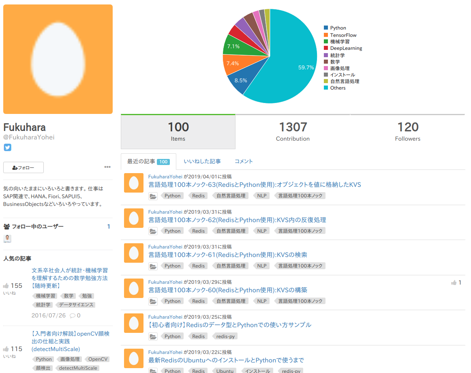Click detectMultiScale tag in popular articles
Viewport: 471px width, 373px height.
[77, 368]
